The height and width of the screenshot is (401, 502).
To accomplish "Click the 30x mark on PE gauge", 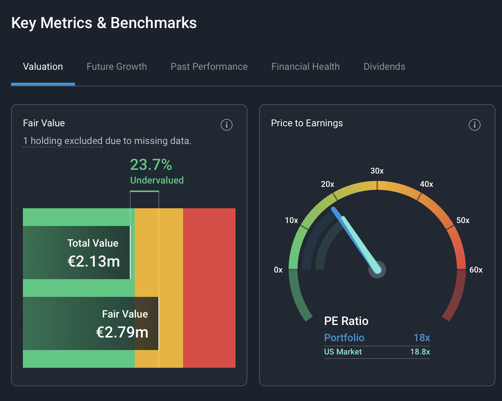I will tap(377, 171).
